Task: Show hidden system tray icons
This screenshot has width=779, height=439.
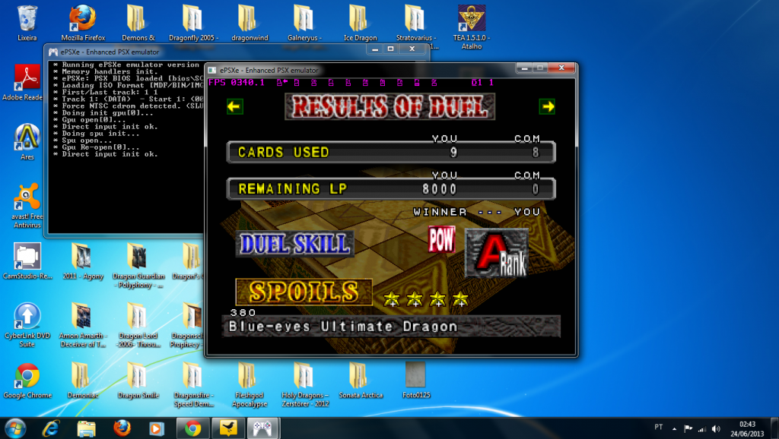Action: [674, 428]
